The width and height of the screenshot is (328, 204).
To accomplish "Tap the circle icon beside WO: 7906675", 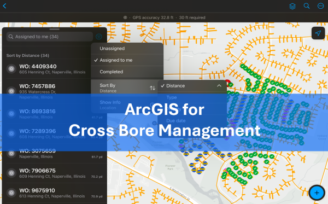I will [11, 173].
